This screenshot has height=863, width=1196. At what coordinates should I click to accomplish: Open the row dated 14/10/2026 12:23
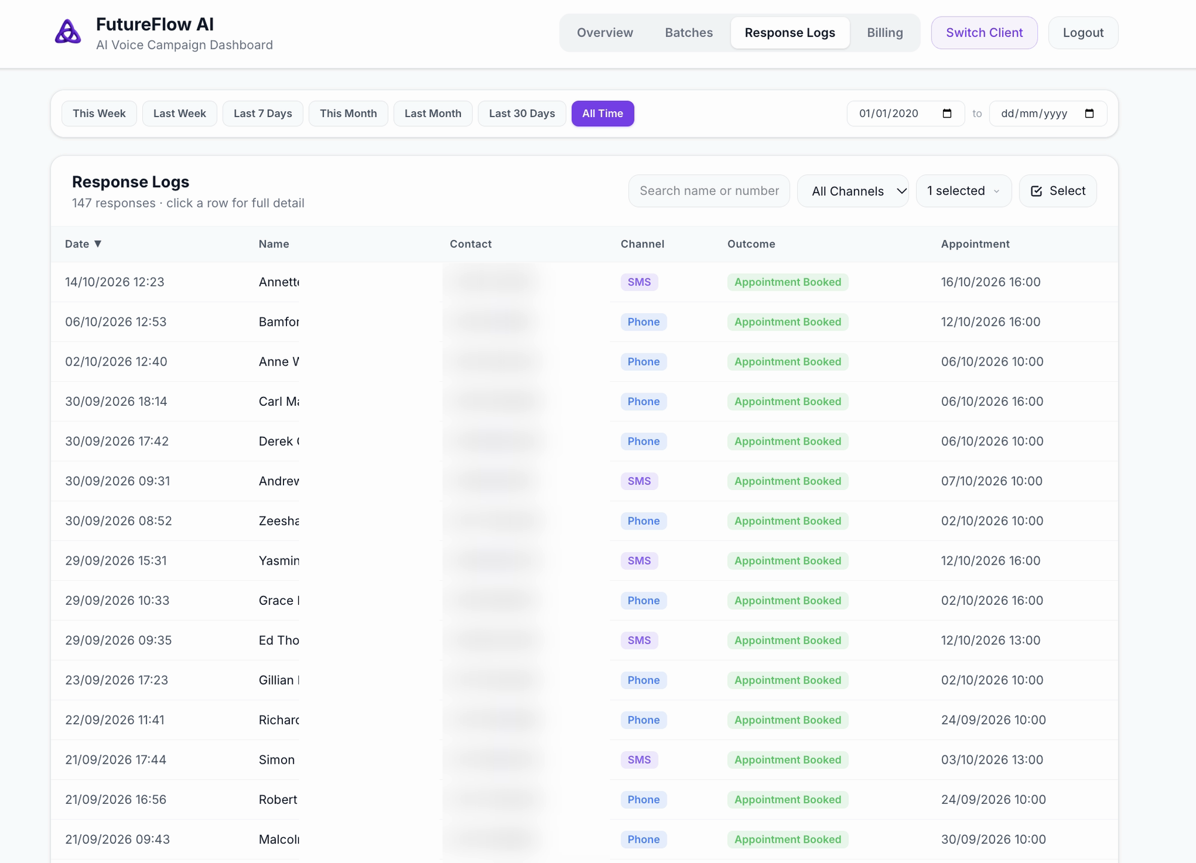[584, 282]
